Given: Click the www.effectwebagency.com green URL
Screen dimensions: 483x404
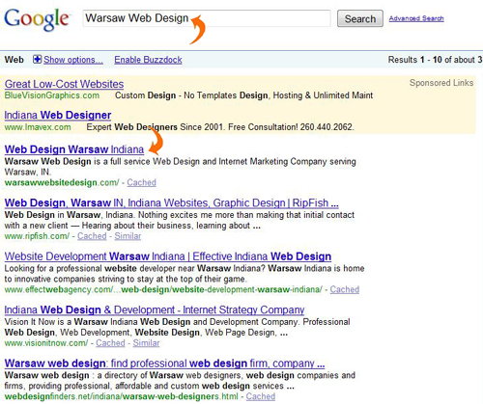Looking at the screenshot, I should [x=163, y=289].
